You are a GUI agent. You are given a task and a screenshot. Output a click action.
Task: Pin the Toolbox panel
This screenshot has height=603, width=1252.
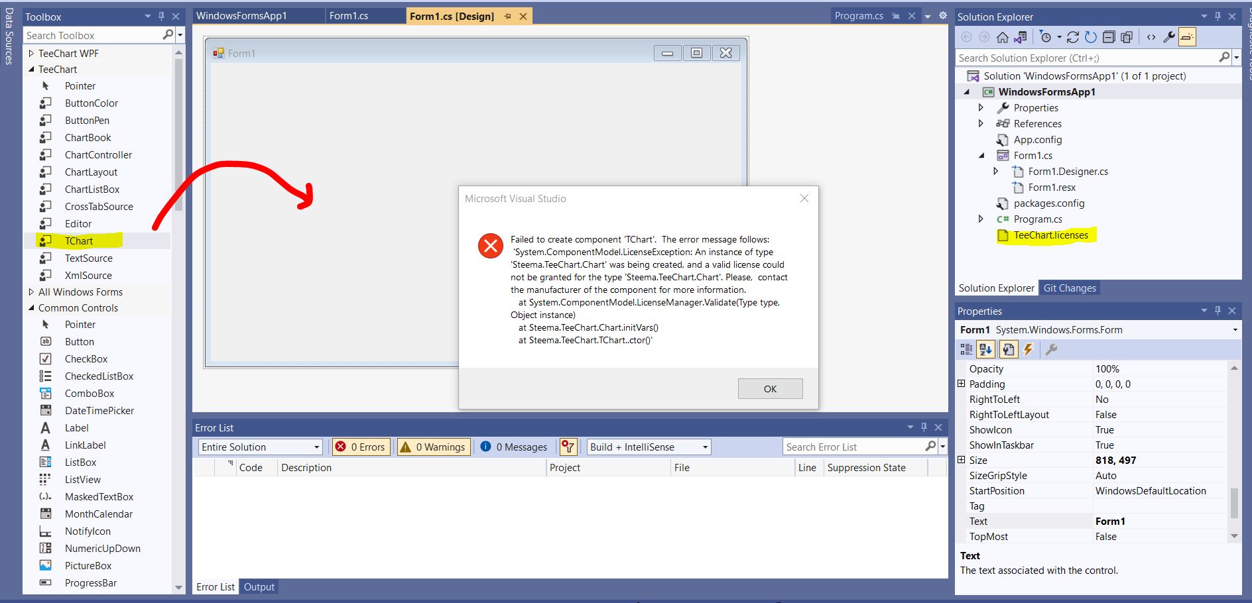pos(161,16)
